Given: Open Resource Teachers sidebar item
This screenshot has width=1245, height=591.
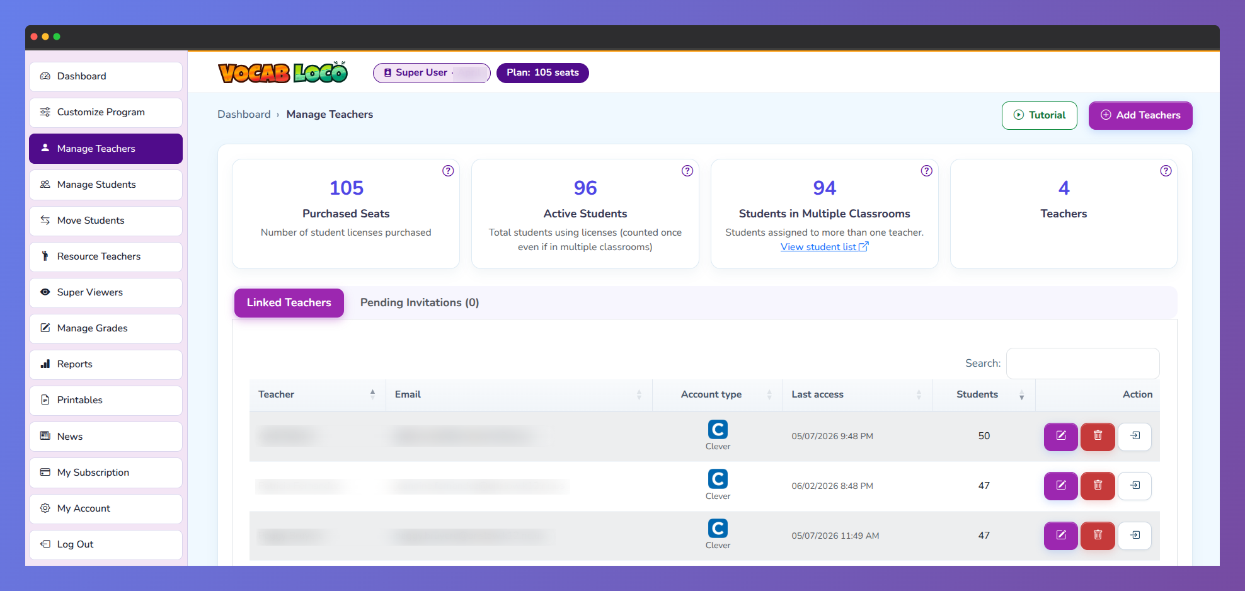Looking at the screenshot, I should point(106,256).
